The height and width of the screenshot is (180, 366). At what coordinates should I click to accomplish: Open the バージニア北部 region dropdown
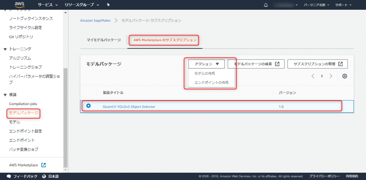(316, 5)
